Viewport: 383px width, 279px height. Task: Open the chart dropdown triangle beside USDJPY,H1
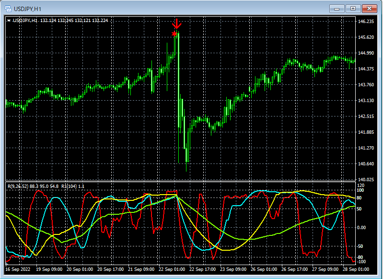tap(9, 21)
